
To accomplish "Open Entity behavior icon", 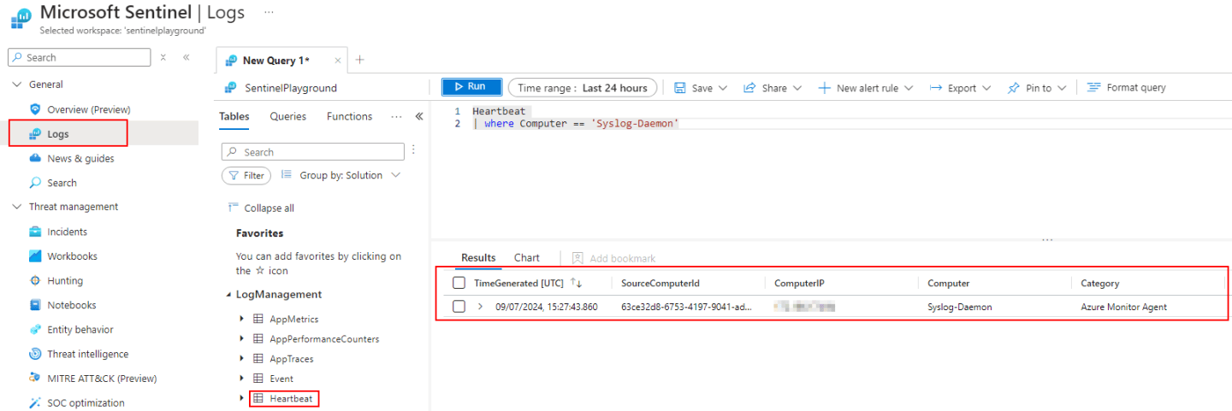I will (35, 330).
